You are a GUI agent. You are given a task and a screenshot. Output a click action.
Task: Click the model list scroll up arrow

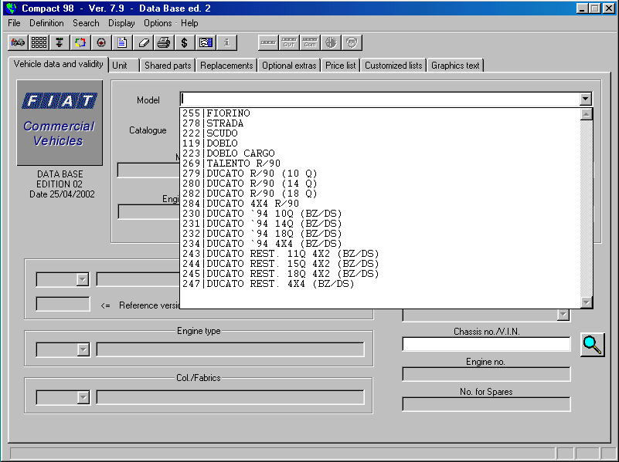point(587,114)
